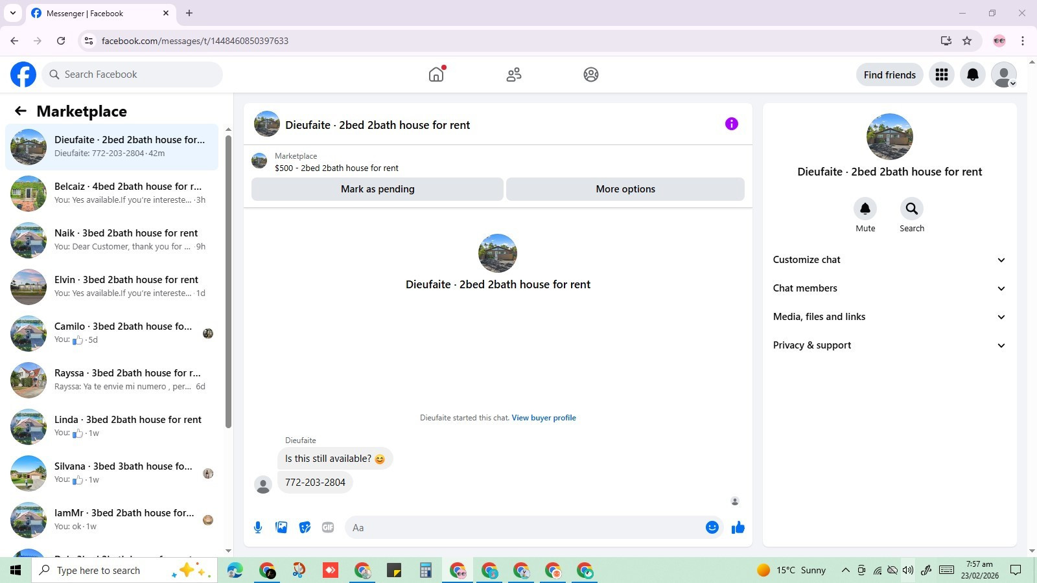The height and width of the screenshot is (583, 1037).
Task: Open the $500 - 2bed 2bath listing link
Action: point(336,168)
